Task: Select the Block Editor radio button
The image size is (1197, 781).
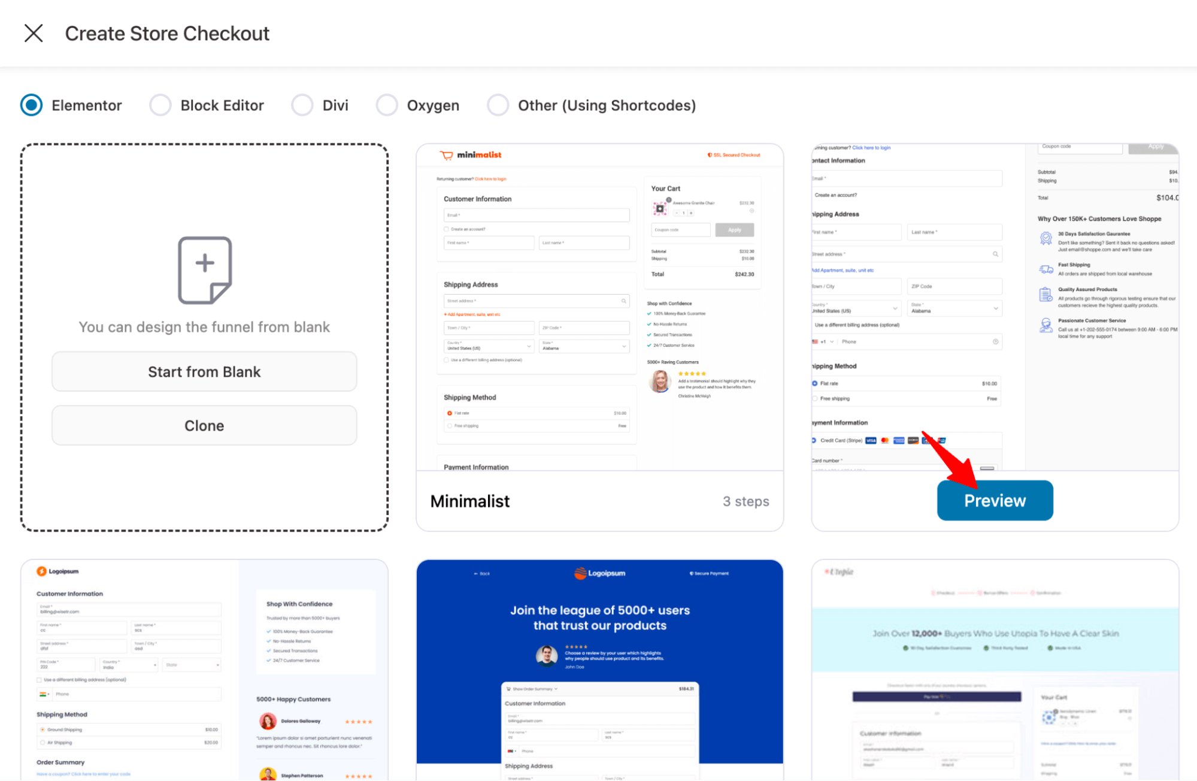Action: coord(162,105)
